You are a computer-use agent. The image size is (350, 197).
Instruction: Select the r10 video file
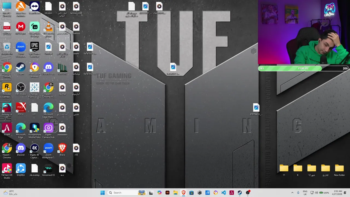pos(76,150)
